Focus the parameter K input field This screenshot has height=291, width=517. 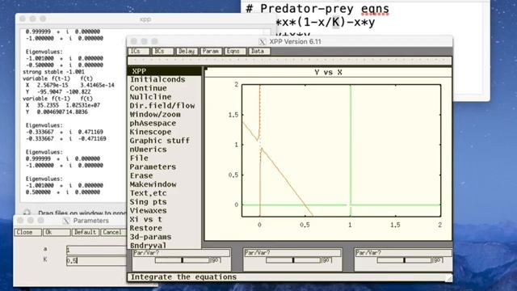pos(96,260)
